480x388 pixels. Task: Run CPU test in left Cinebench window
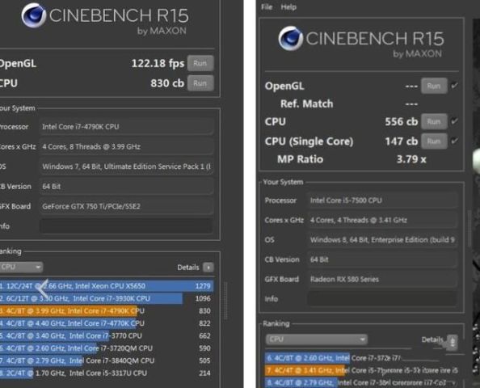(200, 83)
